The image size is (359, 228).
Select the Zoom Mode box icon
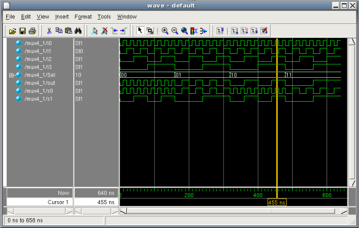click(150, 31)
